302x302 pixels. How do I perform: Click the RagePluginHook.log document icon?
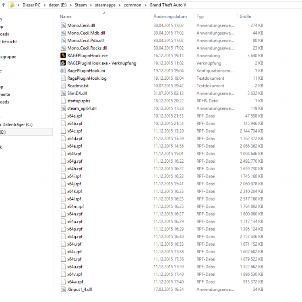(63, 78)
